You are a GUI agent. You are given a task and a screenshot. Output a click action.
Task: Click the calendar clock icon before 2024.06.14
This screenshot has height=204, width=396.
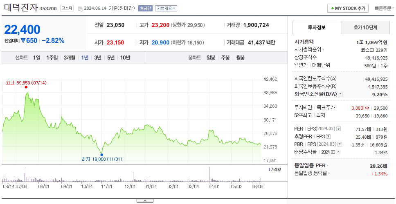pos(80,9)
